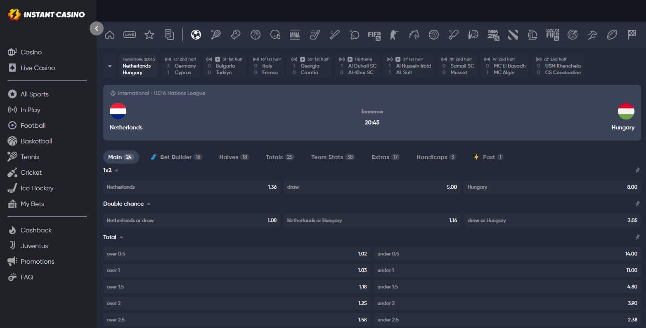The image size is (646, 328).
Task: Select the volleyball icon
Action: click(x=434, y=35)
